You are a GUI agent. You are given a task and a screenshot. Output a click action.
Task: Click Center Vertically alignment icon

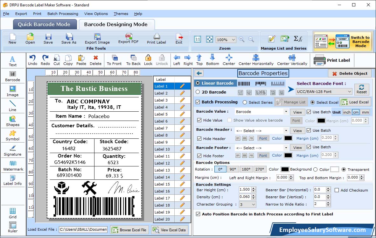click(292, 60)
